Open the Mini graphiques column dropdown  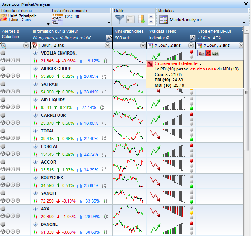click(x=143, y=46)
